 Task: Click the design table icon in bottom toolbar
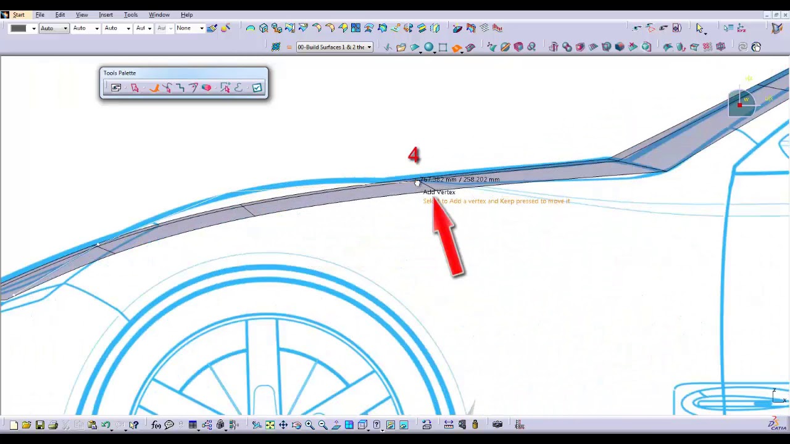tap(193, 424)
